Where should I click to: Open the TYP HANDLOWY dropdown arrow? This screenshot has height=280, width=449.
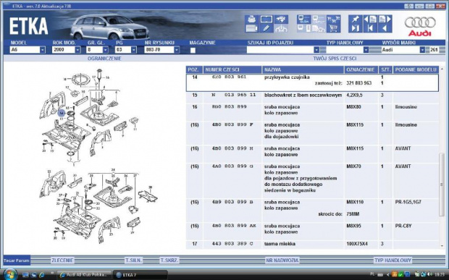point(366,50)
